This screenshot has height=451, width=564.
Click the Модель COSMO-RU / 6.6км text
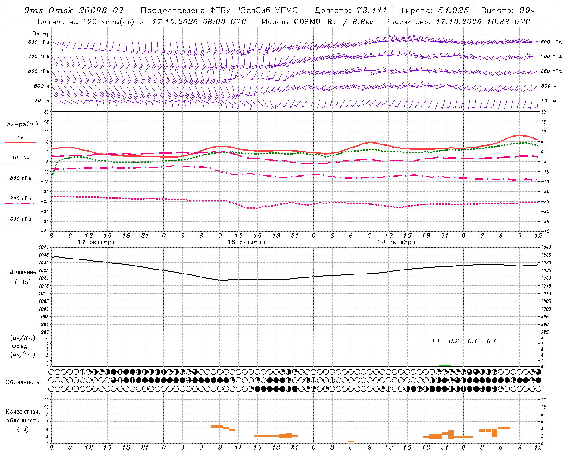(x=317, y=22)
